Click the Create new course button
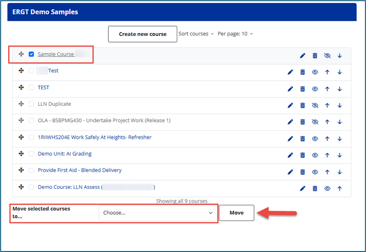Screen dimensions: 366x252 (142, 34)
